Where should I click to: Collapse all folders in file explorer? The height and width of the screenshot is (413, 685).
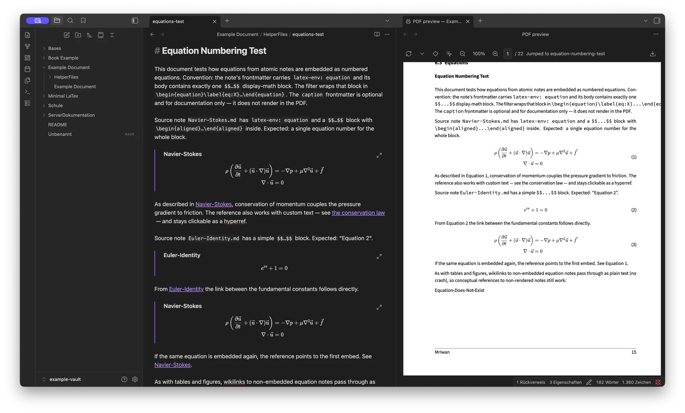(x=112, y=35)
